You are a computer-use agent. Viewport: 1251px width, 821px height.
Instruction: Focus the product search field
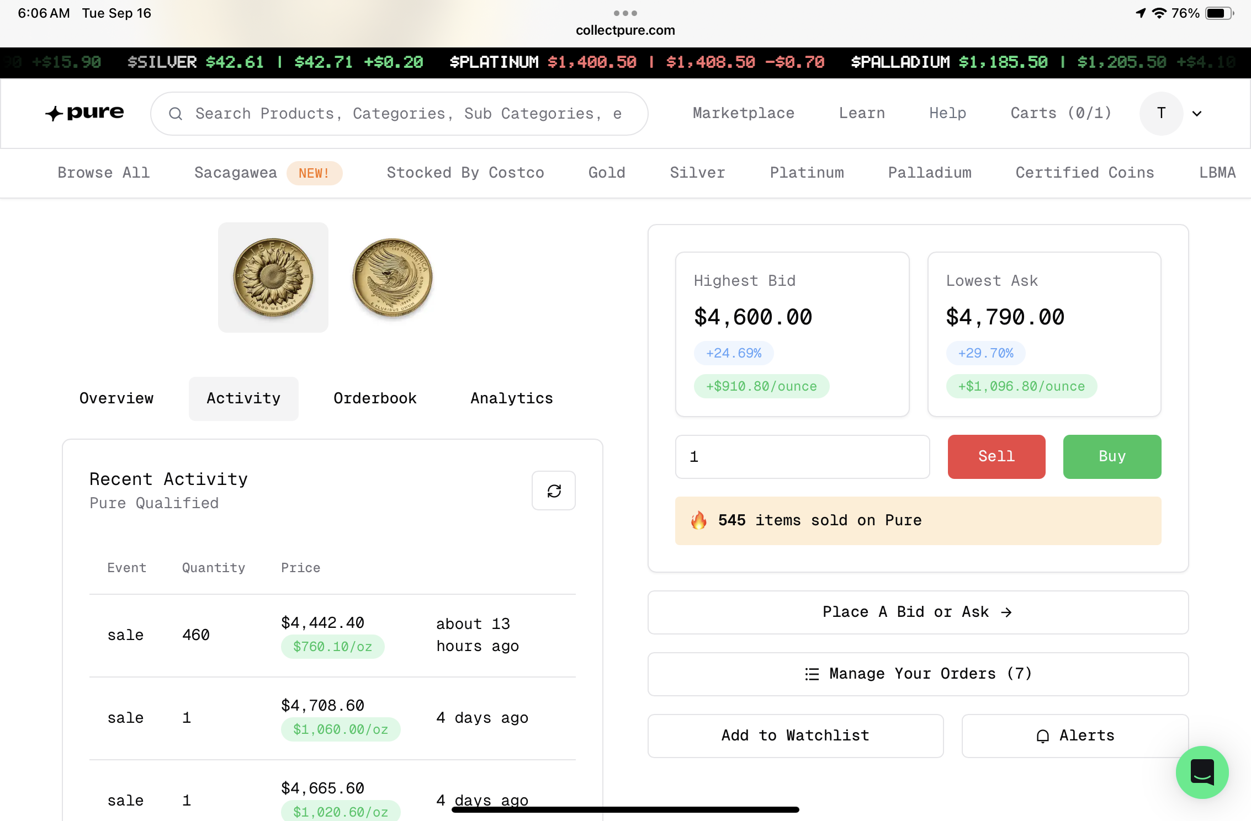click(399, 114)
